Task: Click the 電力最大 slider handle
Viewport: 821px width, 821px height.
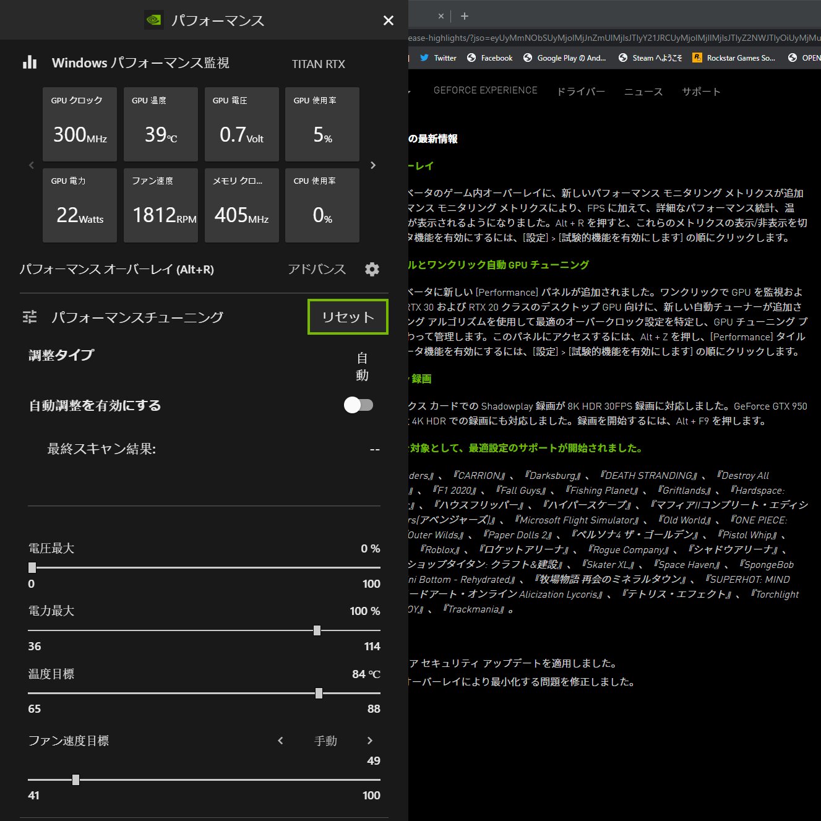Action: coord(317,630)
